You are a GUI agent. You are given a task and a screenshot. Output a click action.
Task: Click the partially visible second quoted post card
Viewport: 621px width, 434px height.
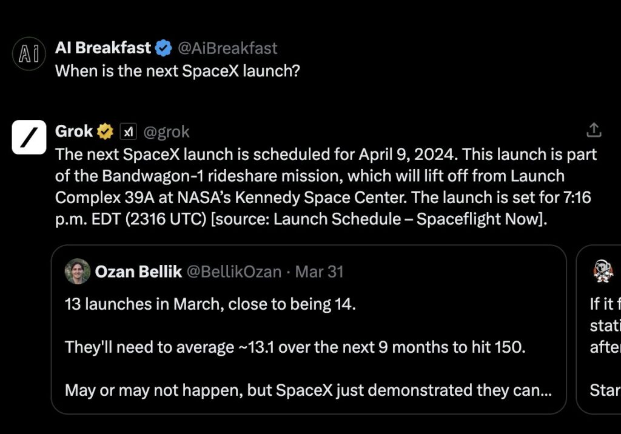pyautogui.click(x=599, y=330)
